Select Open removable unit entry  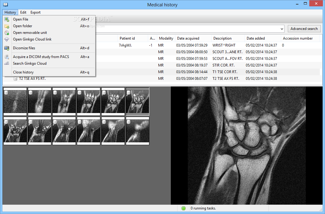[x=49, y=33]
